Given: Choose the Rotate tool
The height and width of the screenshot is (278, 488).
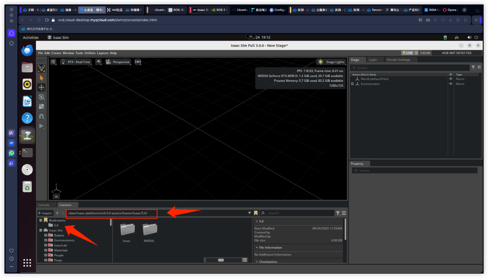Looking at the screenshot, I should click(x=42, y=97).
